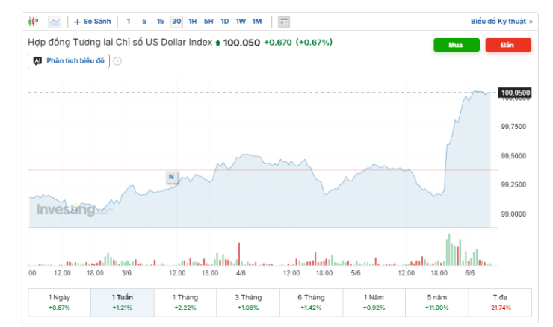Select the 1W interval
Image resolution: width=553 pixels, height=327 pixels.
241,22
